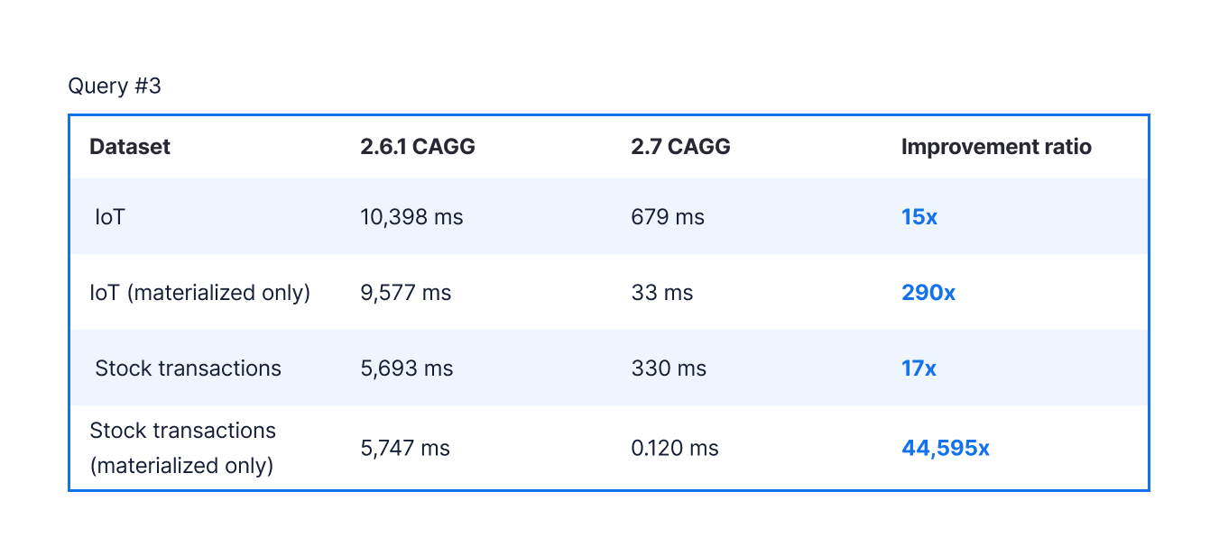Image resolution: width=1219 pixels, height=546 pixels.
Task: Select the "2.7 CAGG" column header
Action: (x=680, y=147)
